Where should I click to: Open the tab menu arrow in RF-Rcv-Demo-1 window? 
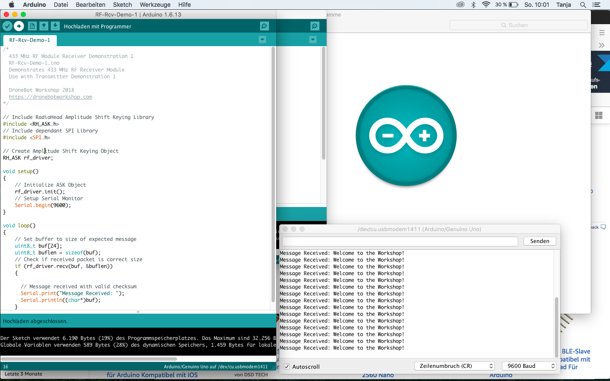pos(262,40)
